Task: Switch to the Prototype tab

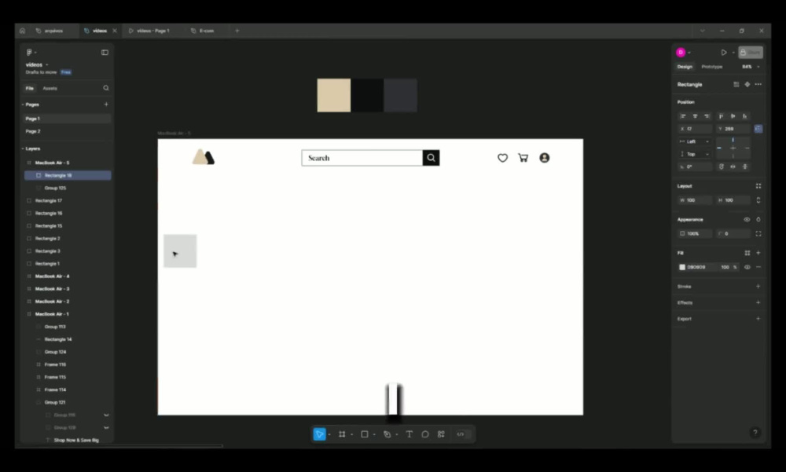Action: (x=712, y=67)
